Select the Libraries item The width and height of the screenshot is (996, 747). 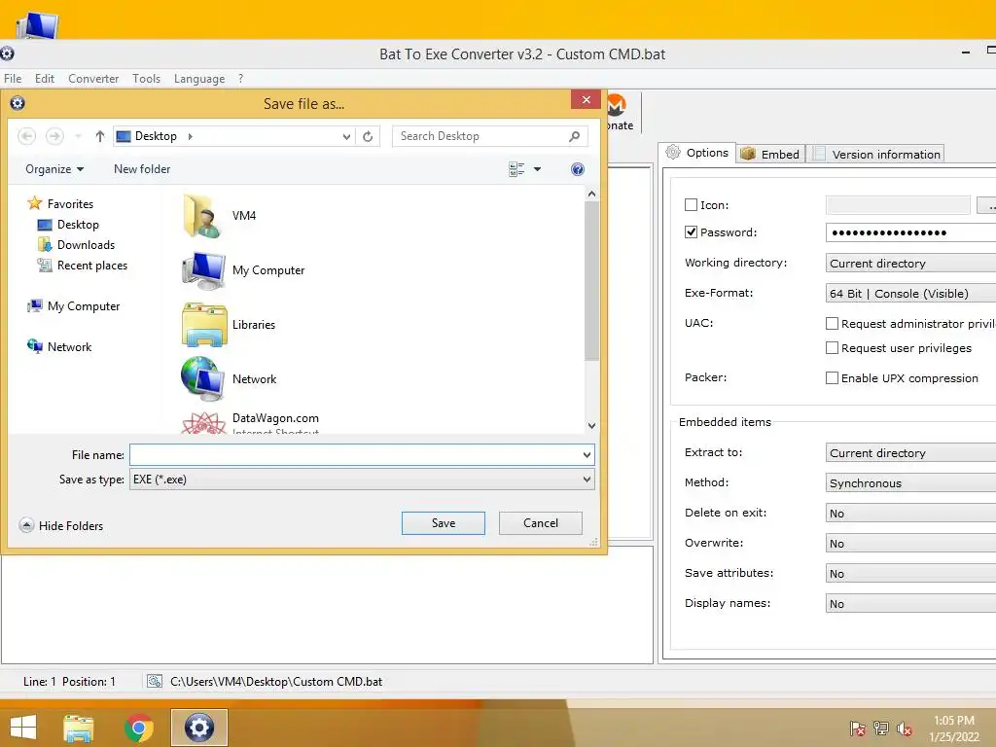coord(229,325)
